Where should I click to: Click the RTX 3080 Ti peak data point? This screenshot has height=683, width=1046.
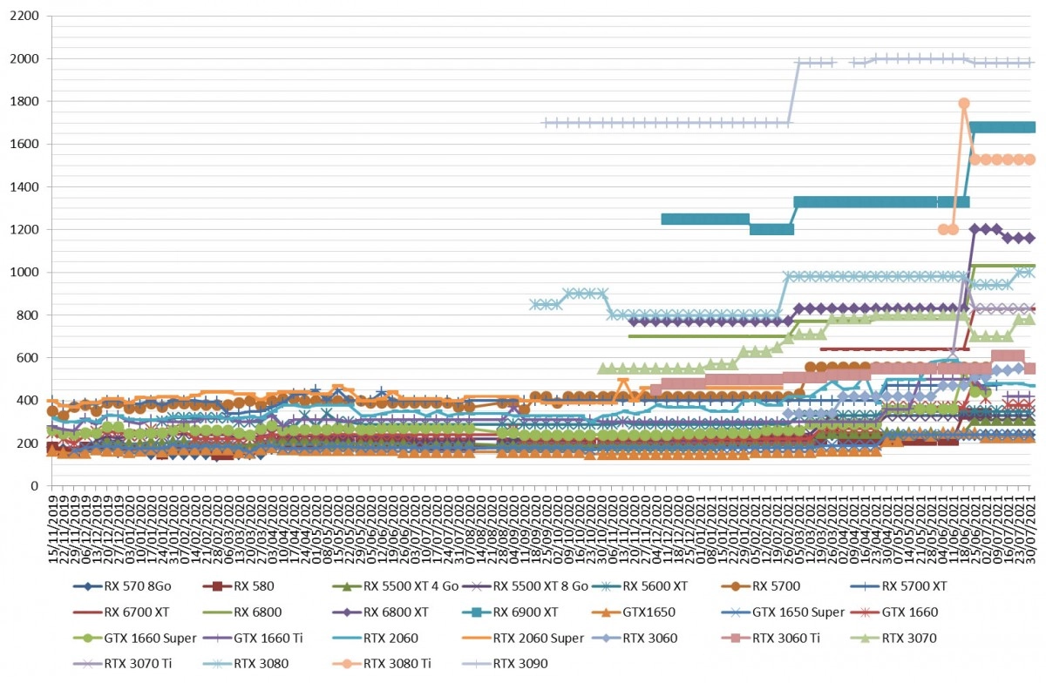click(964, 103)
